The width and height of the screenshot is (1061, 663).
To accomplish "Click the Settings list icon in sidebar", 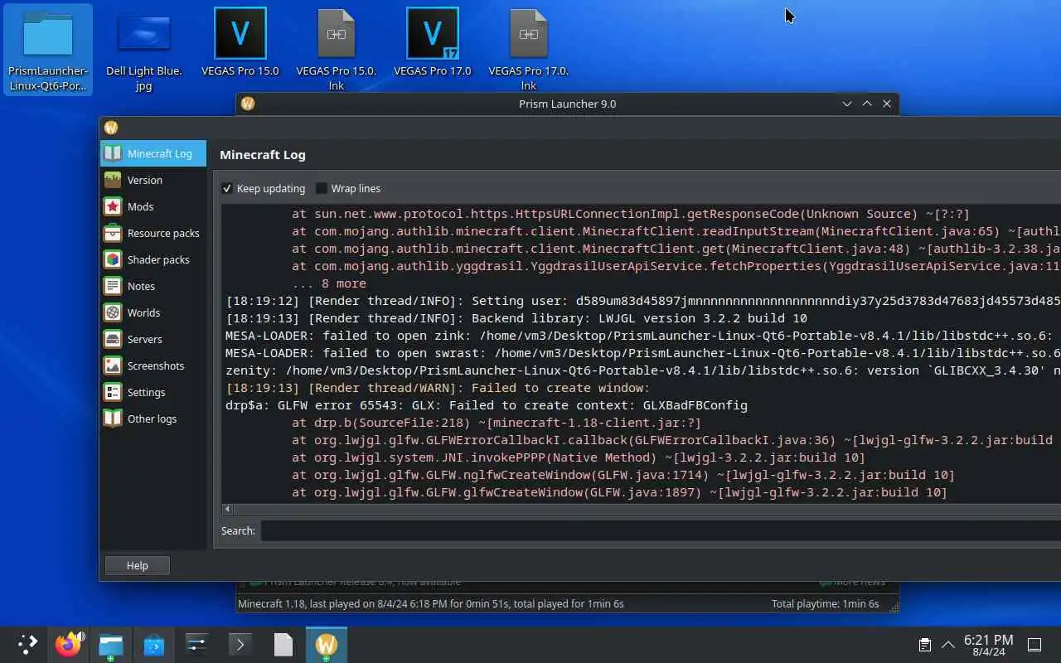I will coord(113,392).
